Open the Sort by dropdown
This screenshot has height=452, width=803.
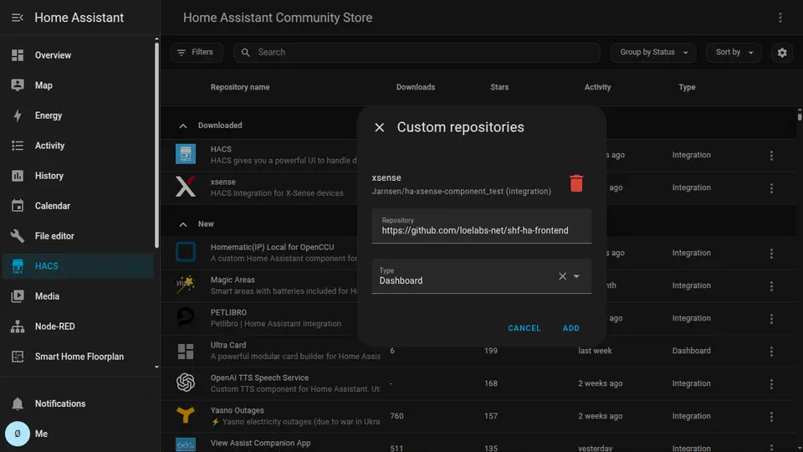point(734,52)
